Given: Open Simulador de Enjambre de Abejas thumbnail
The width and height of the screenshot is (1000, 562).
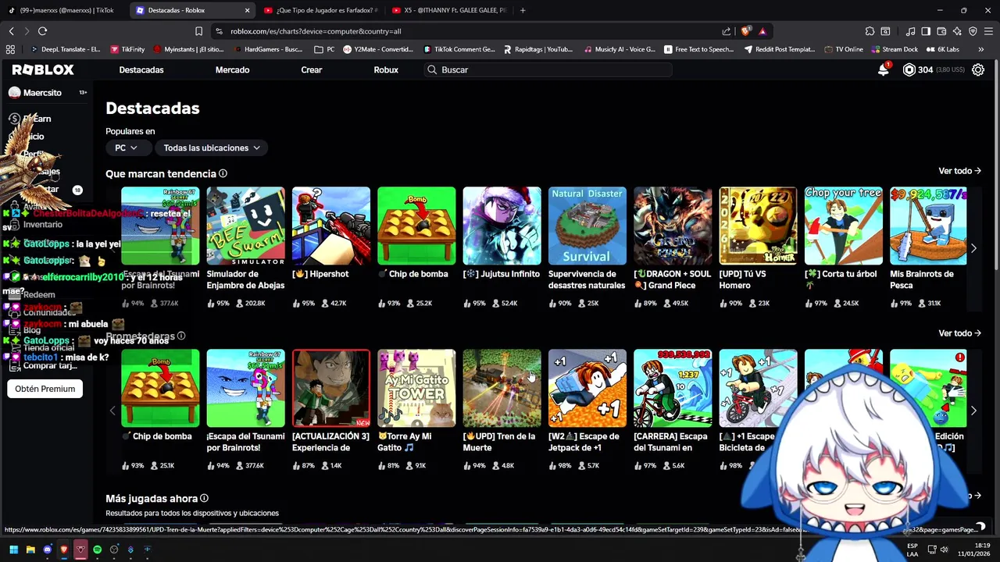Looking at the screenshot, I should (245, 226).
